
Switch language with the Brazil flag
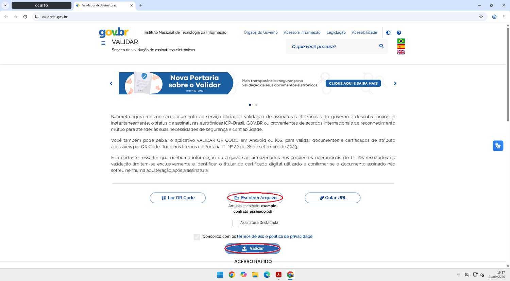pos(401,41)
